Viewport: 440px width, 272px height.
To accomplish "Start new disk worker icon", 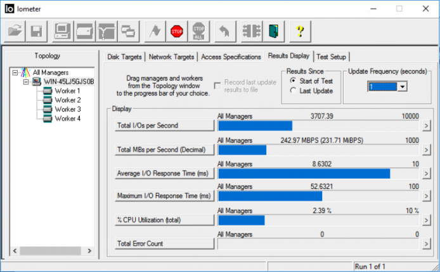I will [85, 31].
